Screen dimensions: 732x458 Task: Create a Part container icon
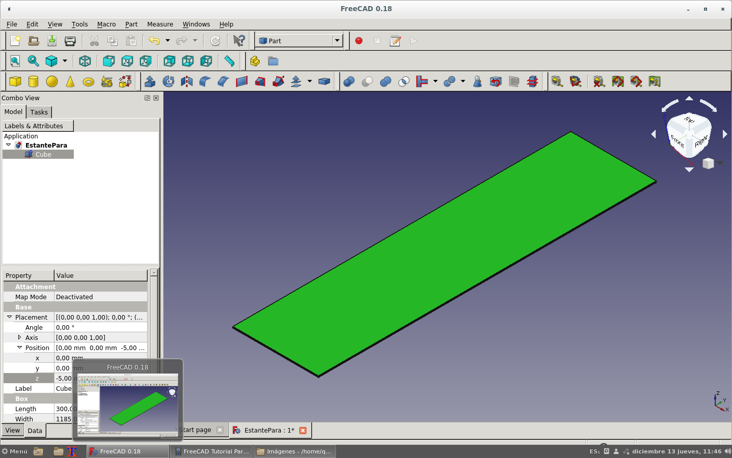255,61
